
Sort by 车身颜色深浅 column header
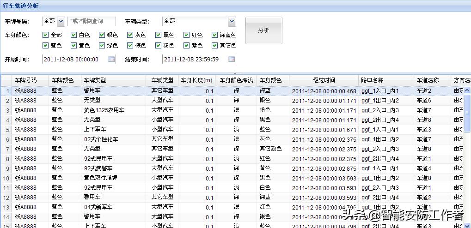click(x=236, y=80)
